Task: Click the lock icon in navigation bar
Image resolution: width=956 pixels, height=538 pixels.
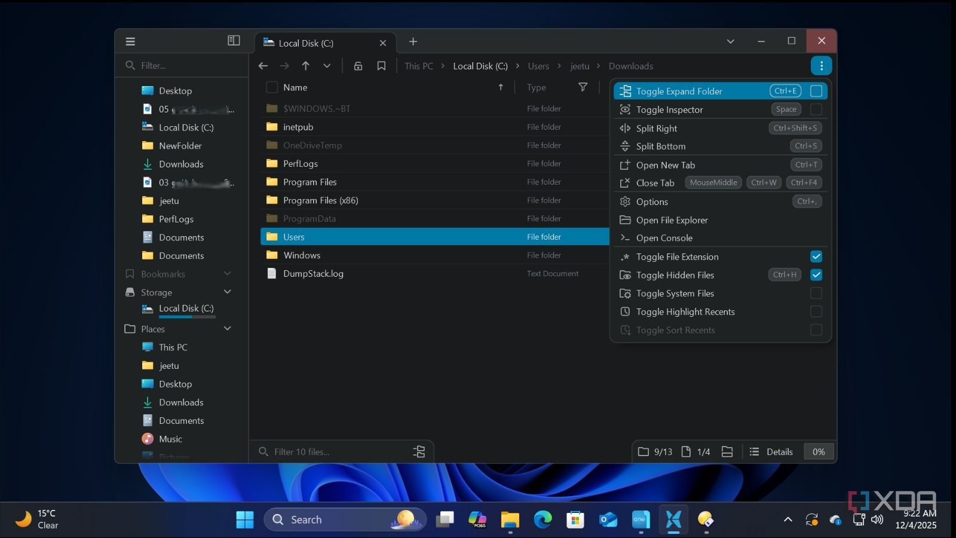Action: [358, 66]
